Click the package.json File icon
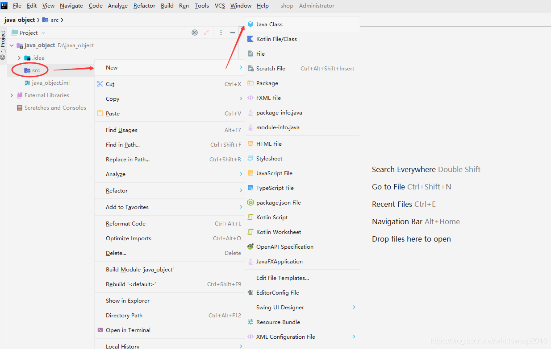Viewport: 551px width, 349px height. (250, 203)
